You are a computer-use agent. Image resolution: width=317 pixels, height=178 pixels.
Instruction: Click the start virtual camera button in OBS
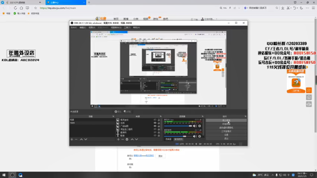(226, 128)
